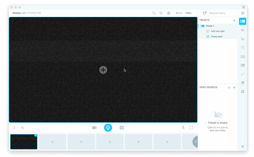Click the 'Preset is empty' message

(x=217, y=123)
